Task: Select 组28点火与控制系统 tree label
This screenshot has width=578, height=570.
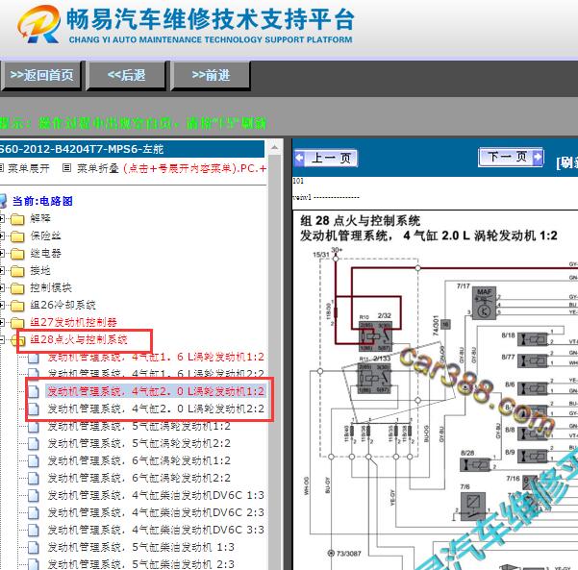Action: click(x=79, y=339)
